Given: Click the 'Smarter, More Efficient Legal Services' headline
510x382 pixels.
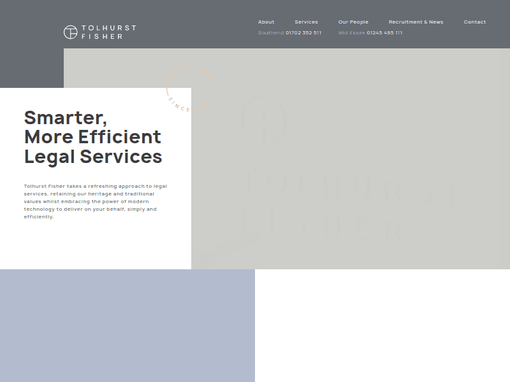Looking at the screenshot, I should pos(93,137).
